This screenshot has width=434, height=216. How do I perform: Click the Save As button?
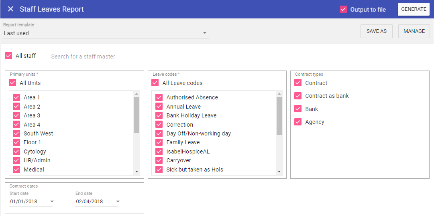click(376, 31)
